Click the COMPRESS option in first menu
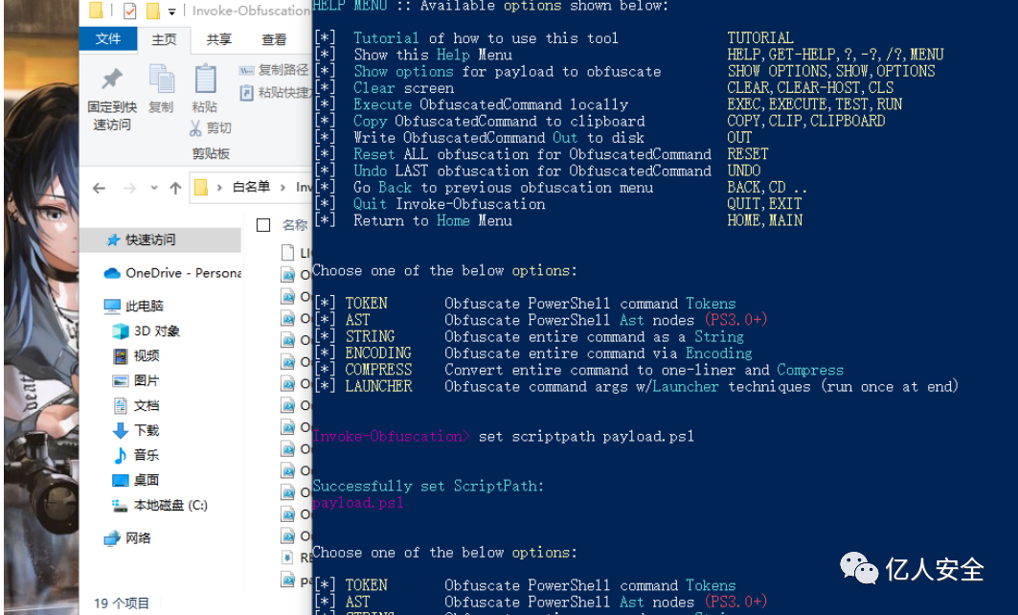1018x615 pixels. pos(378,370)
